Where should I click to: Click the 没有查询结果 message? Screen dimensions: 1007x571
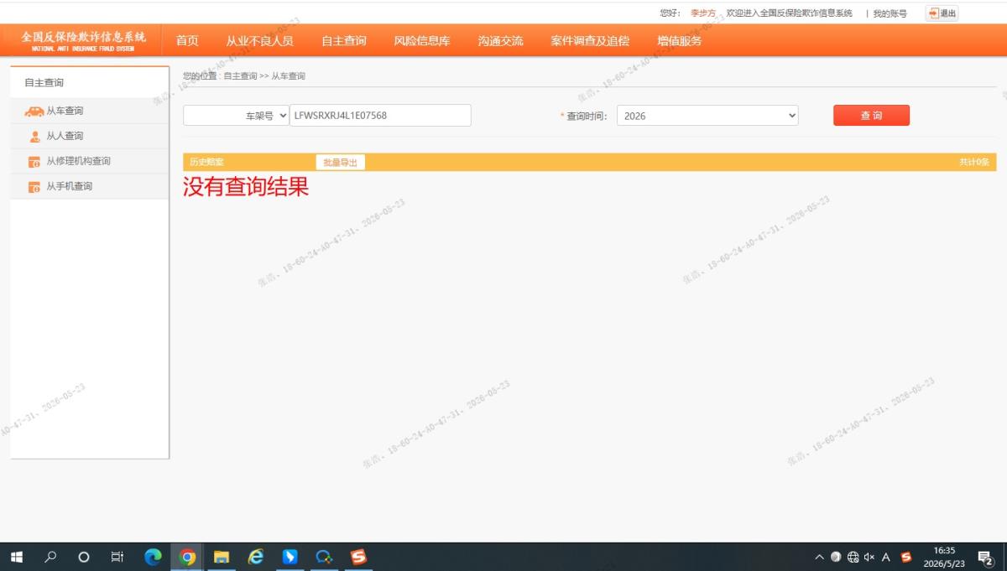coord(246,187)
